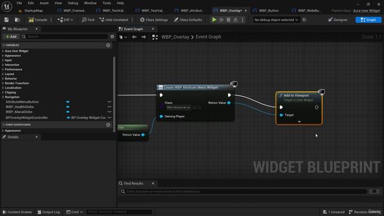384x216 pixels.
Task: Select the AttributeMenuButton variable
Action: 22,102
